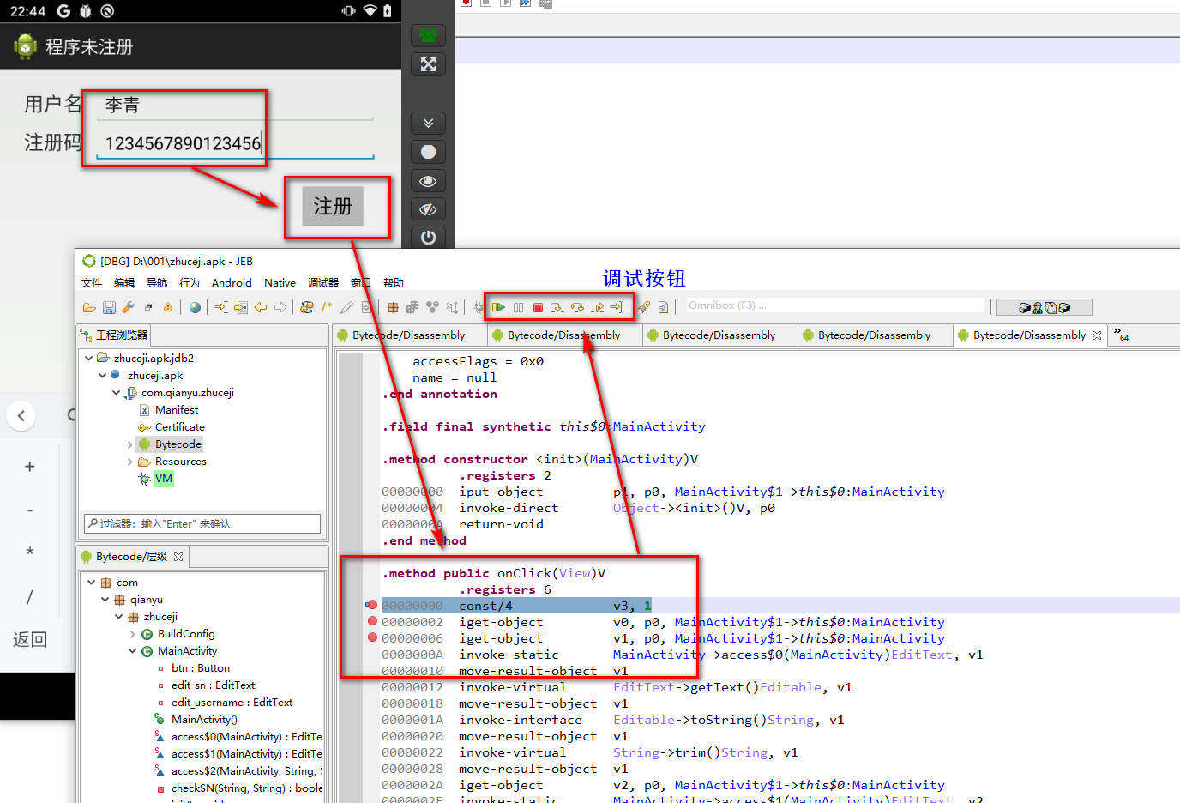This screenshot has height=803, width=1180.
Task: Click the 返回 button on the left panel
Action: pos(29,639)
